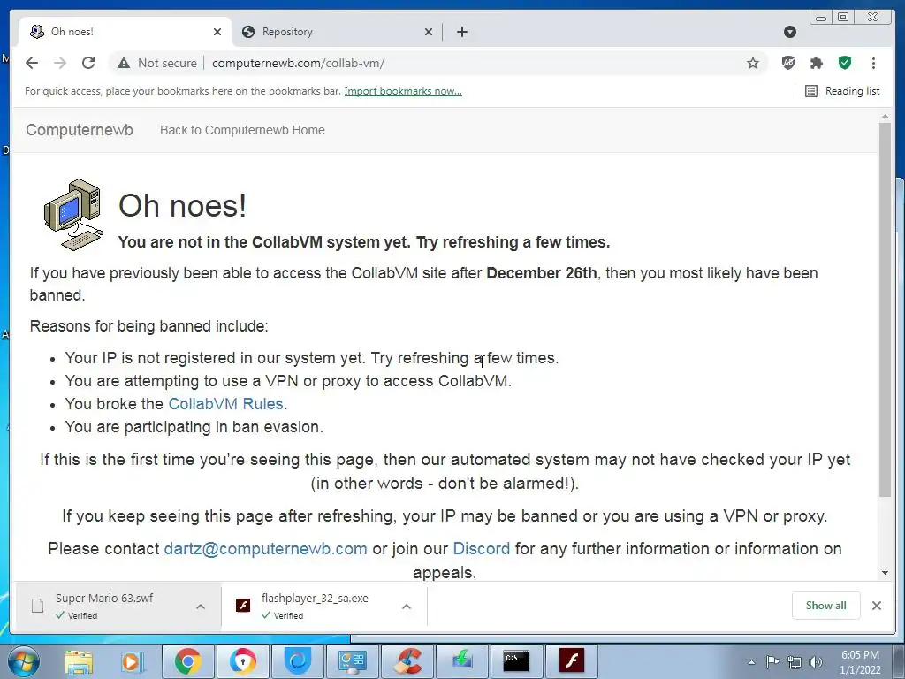Click the forward navigation arrow

60,63
